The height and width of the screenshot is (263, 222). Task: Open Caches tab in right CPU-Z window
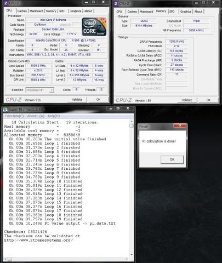132,12
